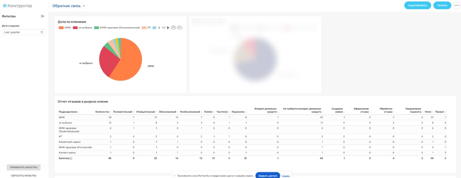The image size is (461, 178).
Task: Click ПРИМЕНИТЬ ФИЛЬТРЫ button
Action: [23, 167]
